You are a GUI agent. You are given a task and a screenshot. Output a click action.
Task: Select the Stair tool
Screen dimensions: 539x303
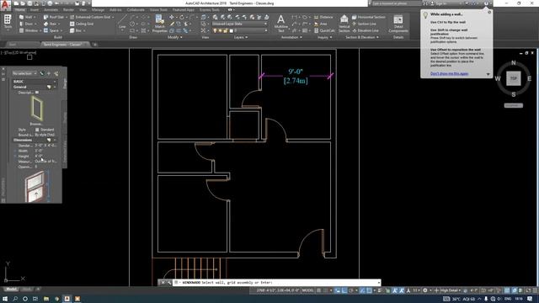(51, 24)
